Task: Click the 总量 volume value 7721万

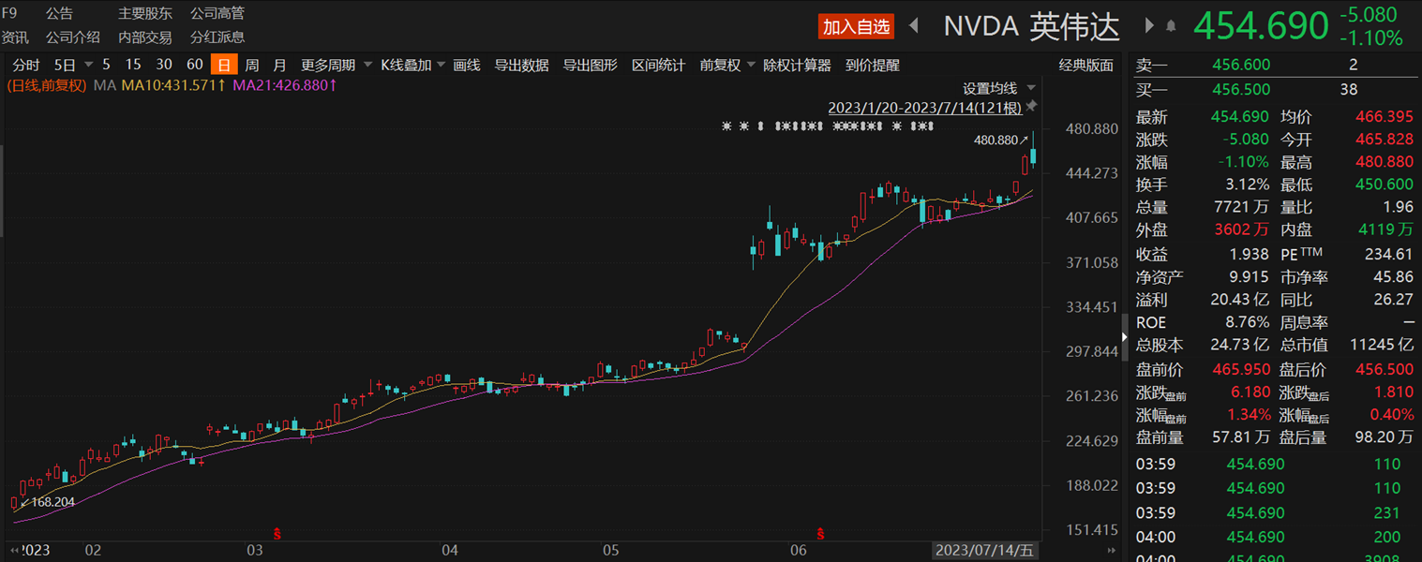Action: pyautogui.click(x=1242, y=207)
